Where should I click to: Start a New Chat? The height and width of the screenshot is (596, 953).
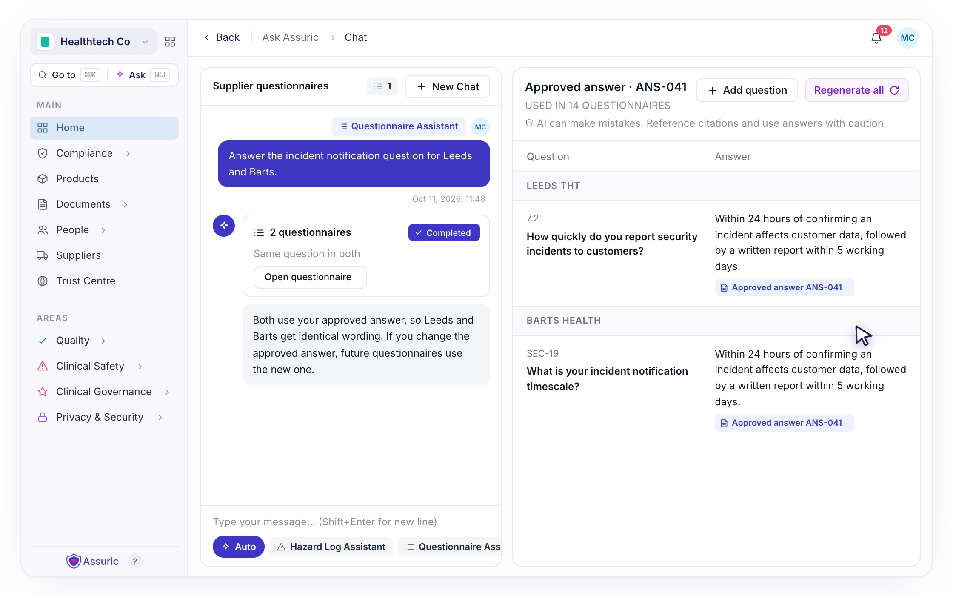tap(448, 87)
